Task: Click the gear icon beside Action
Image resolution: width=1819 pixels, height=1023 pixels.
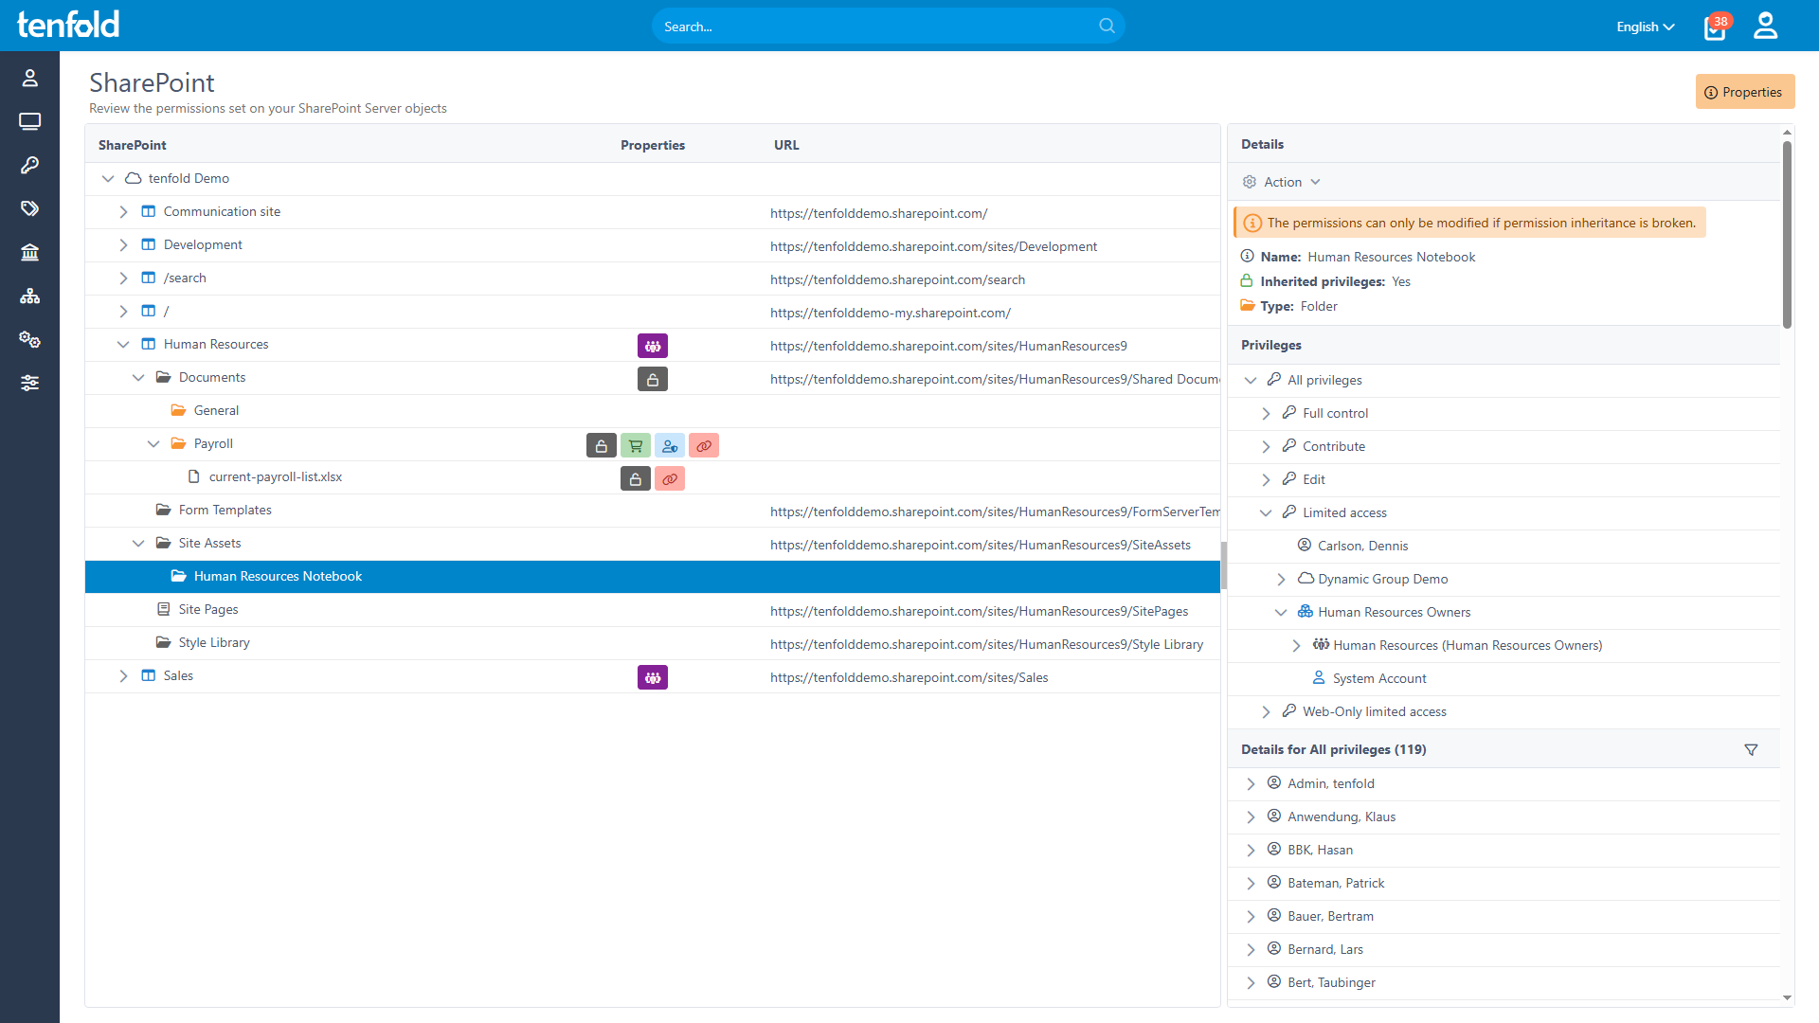Action: point(1250,182)
